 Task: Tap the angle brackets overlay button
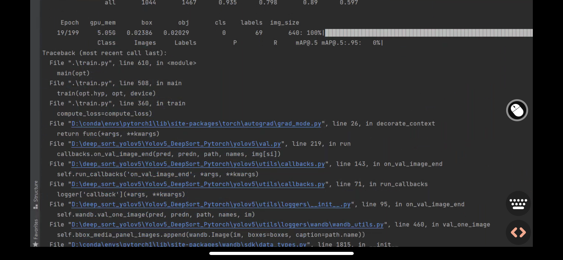[518, 232]
